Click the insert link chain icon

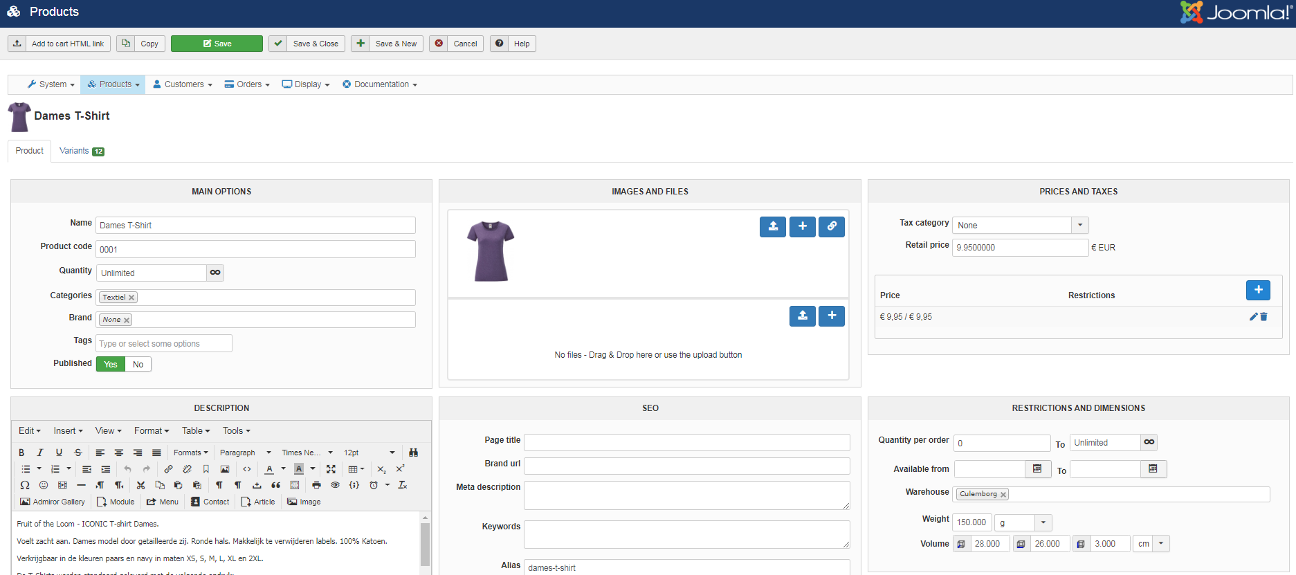click(168, 469)
